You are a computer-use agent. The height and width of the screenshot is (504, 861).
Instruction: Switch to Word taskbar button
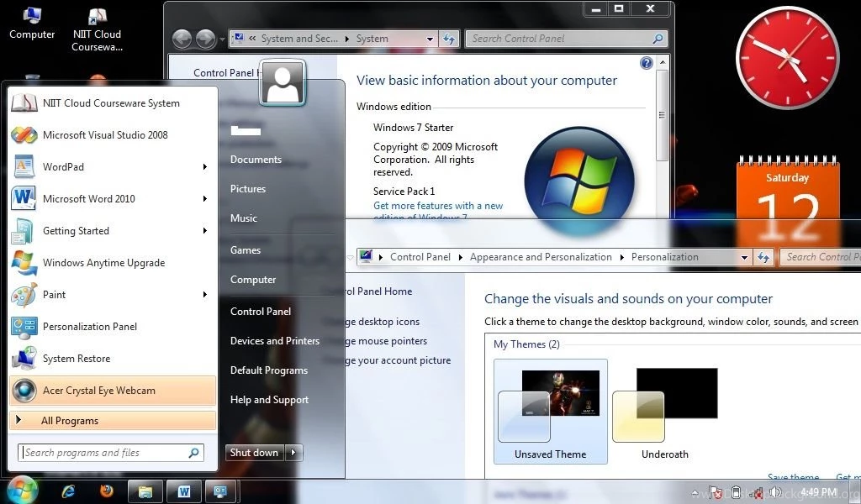[x=183, y=491]
